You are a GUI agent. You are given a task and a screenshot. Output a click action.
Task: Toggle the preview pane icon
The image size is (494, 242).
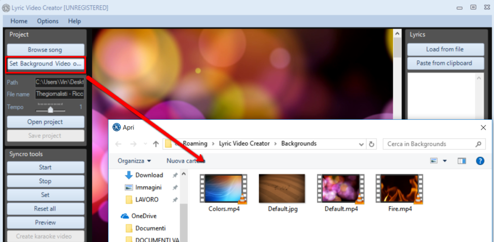pos(462,161)
